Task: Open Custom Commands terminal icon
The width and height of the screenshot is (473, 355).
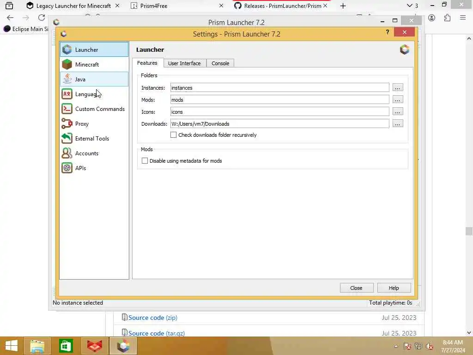Action: 67,109
